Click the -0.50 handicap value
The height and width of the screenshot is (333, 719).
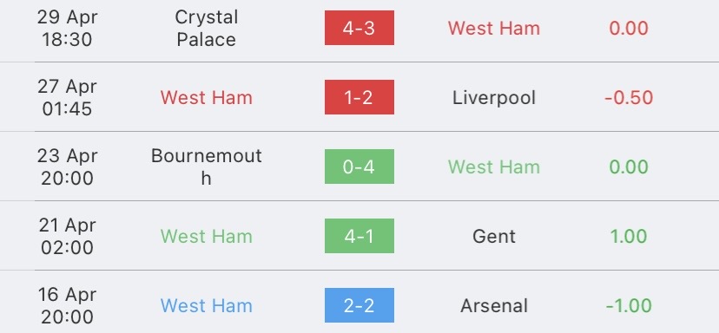pos(629,98)
